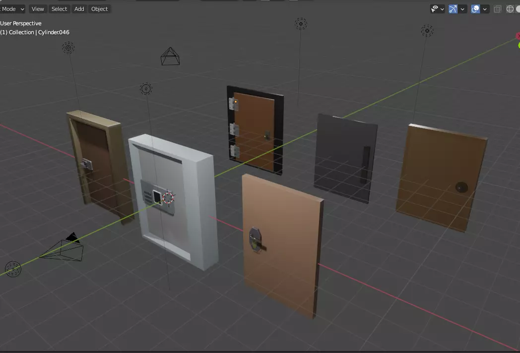The width and height of the screenshot is (520, 353).
Task: Toggle X-ray mode
Action: 497,9
